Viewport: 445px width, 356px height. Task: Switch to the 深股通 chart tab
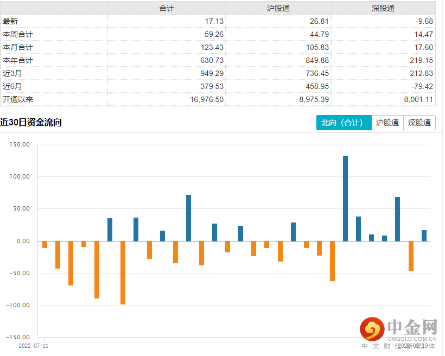coord(419,123)
